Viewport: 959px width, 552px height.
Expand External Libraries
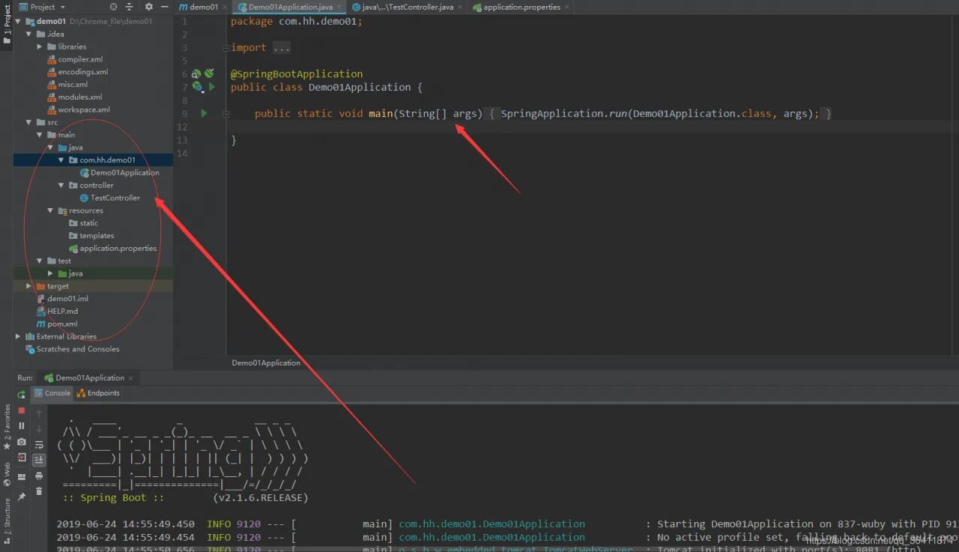(x=19, y=336)
